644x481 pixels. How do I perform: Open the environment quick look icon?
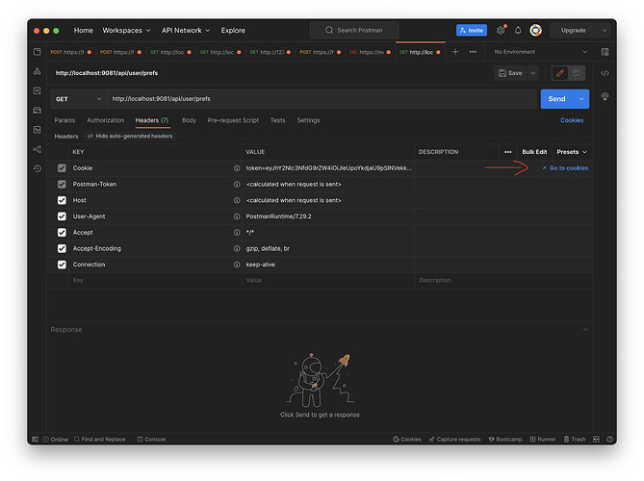pyautogui.click(x=605, y=52)
